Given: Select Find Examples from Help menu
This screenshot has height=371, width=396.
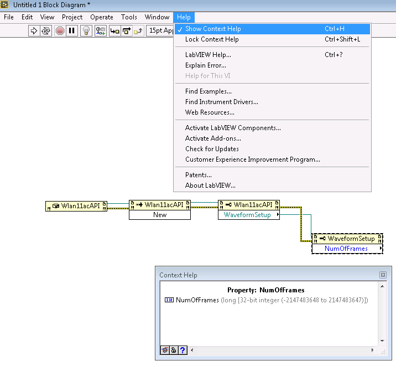Looking at the screenshot, I should (209, 91).
